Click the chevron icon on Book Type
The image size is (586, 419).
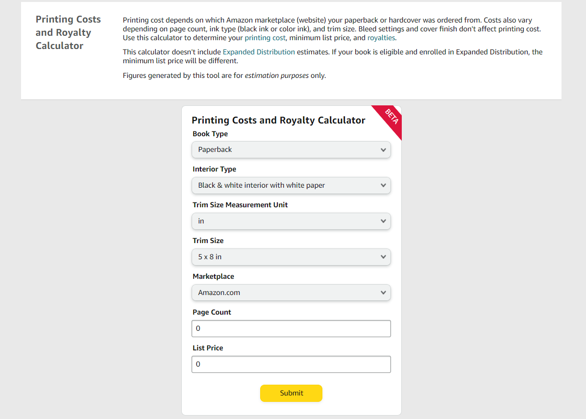pyautogui.click(x=384, y=150)
